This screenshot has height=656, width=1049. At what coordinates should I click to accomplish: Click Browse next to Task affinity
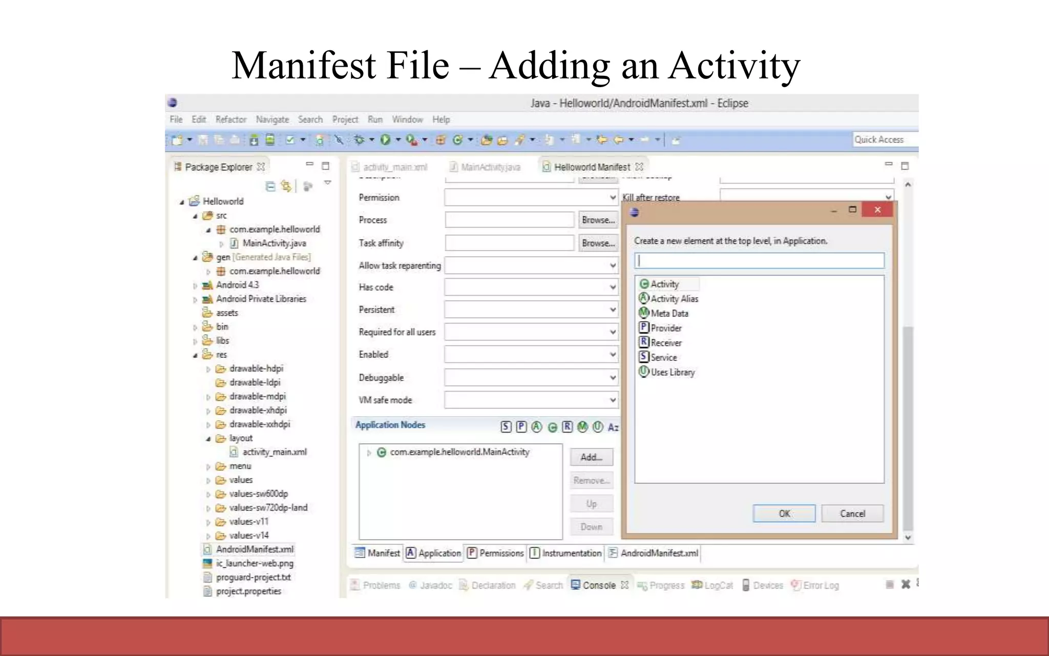click(598, 243)
